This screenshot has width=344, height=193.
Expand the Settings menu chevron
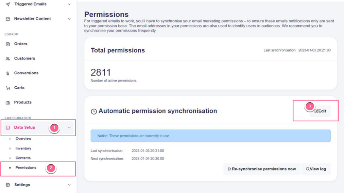[69, 185]
